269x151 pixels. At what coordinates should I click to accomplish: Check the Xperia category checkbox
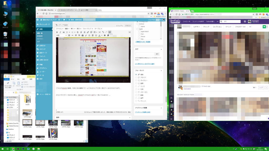[139, 26]
